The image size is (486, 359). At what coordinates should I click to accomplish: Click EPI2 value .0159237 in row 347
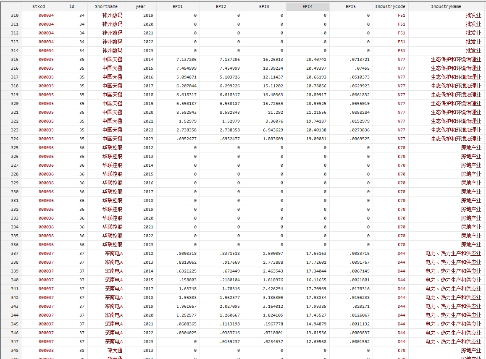point(230,342)
